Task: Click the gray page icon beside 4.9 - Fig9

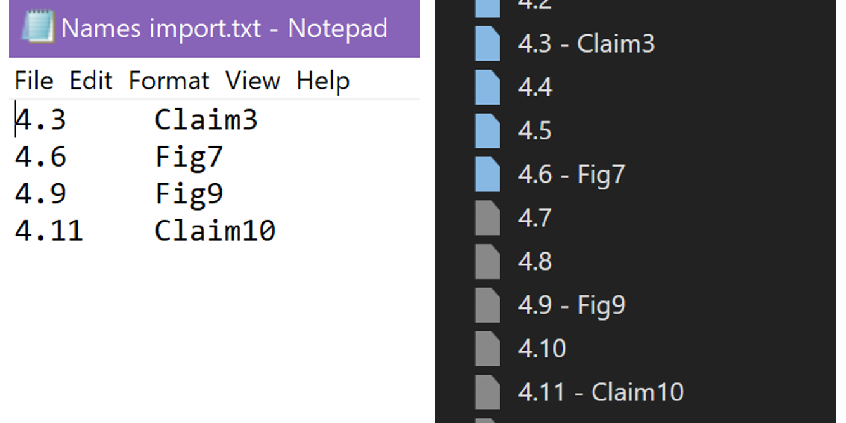Action: pyautogui.click(x=487, y=305)
